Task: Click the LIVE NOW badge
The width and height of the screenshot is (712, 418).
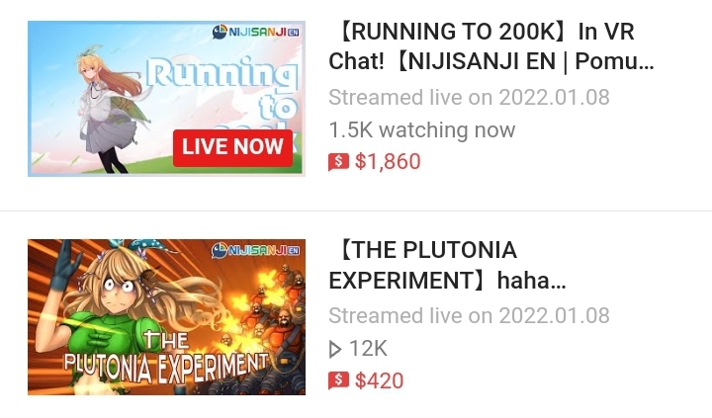Action: (x=232, y=147)
